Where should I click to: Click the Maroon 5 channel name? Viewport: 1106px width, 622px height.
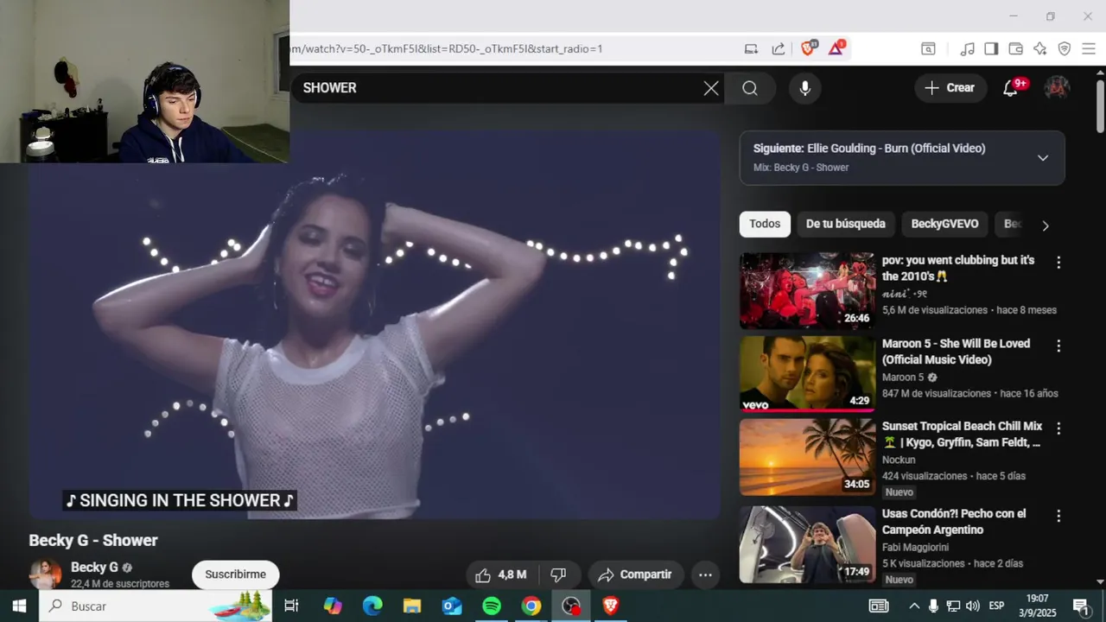click(903, 378)
